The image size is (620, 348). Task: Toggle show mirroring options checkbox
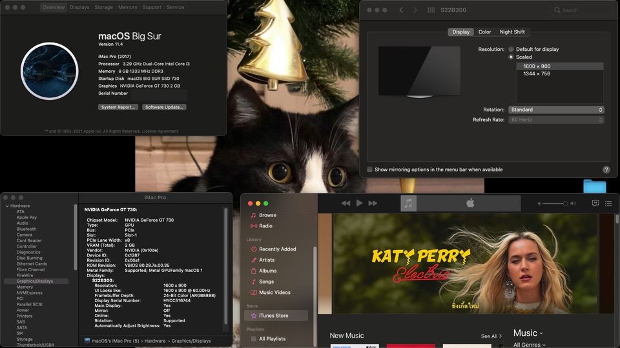(369, 169)
